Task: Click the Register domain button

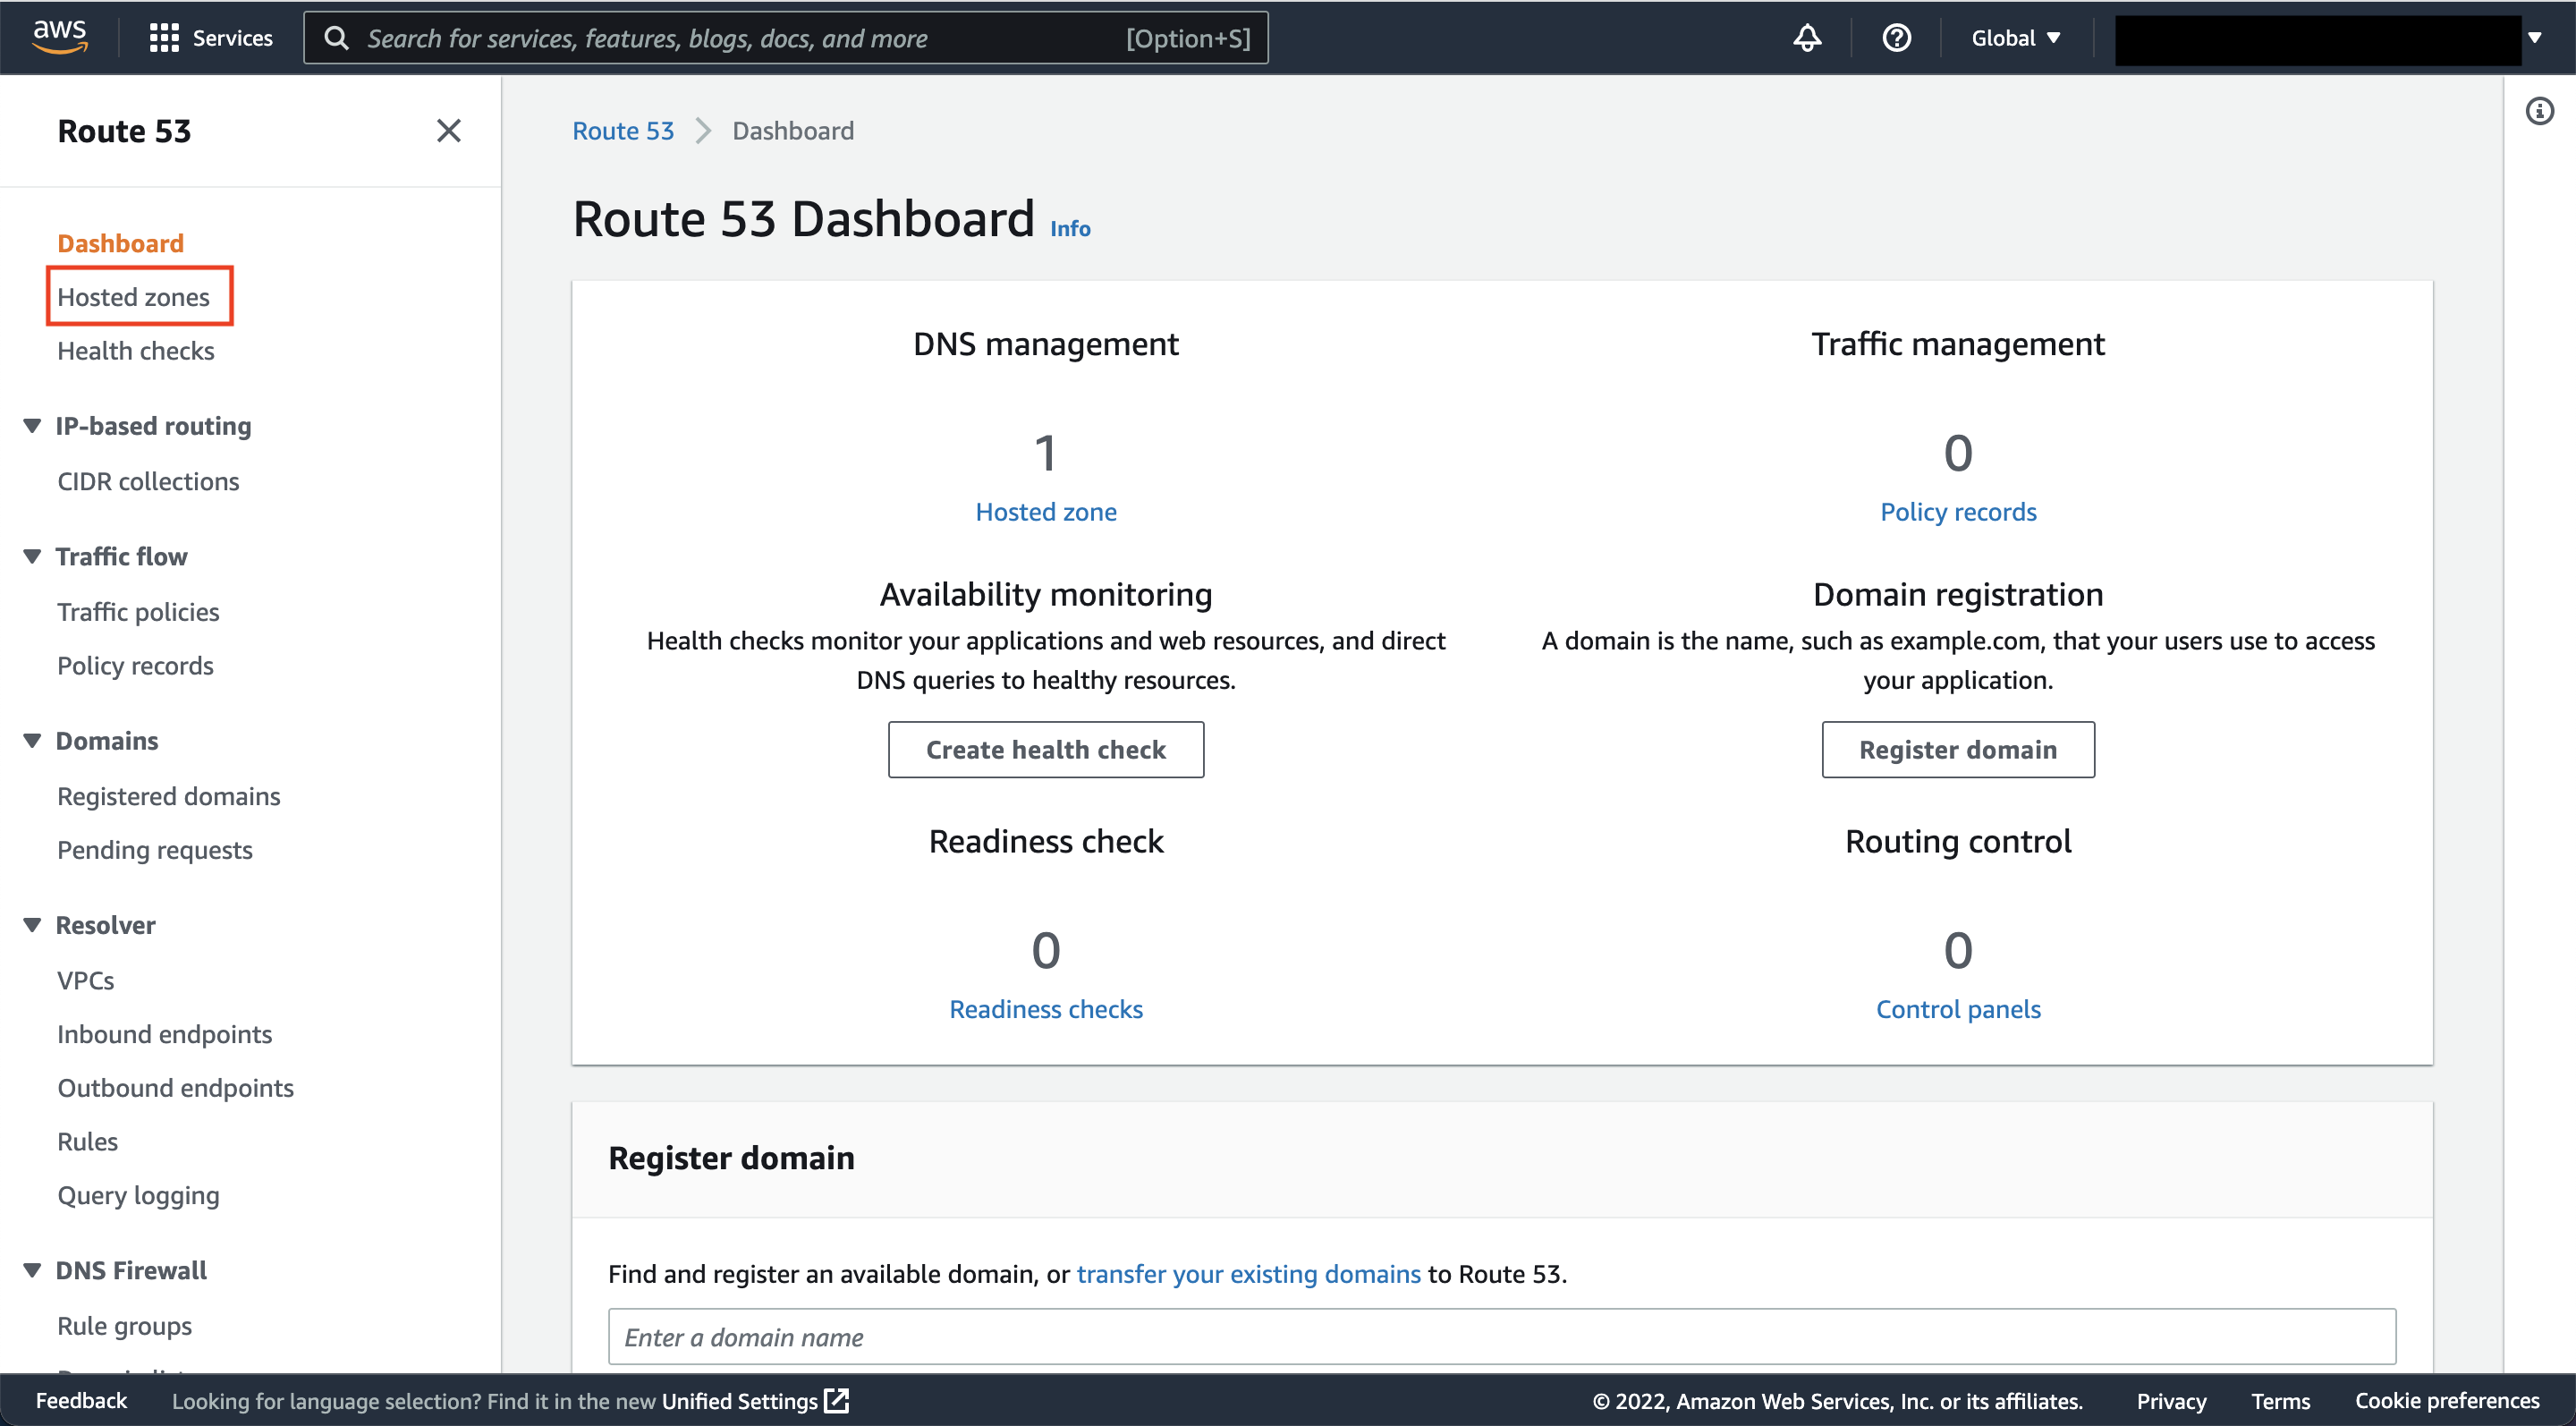Action: 1957,749
